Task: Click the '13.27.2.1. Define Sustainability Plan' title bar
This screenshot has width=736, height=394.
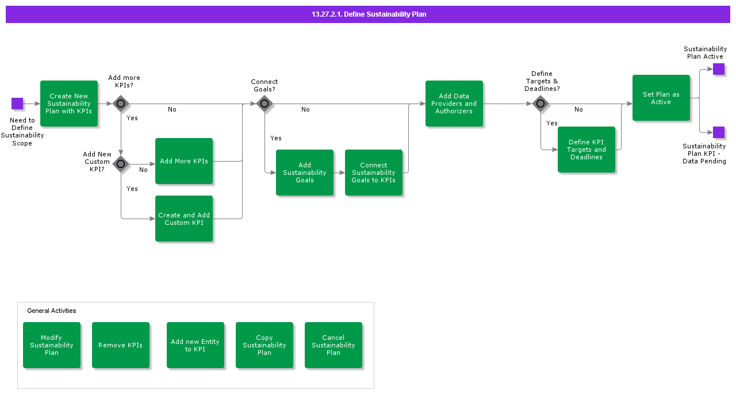Action: coord(368,14)
